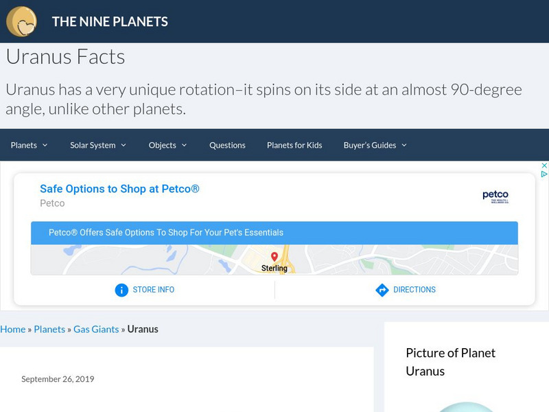This screenshot has width=549, height=412.
Task: Click the Petco logo in the ad
Action: [495, 196]
